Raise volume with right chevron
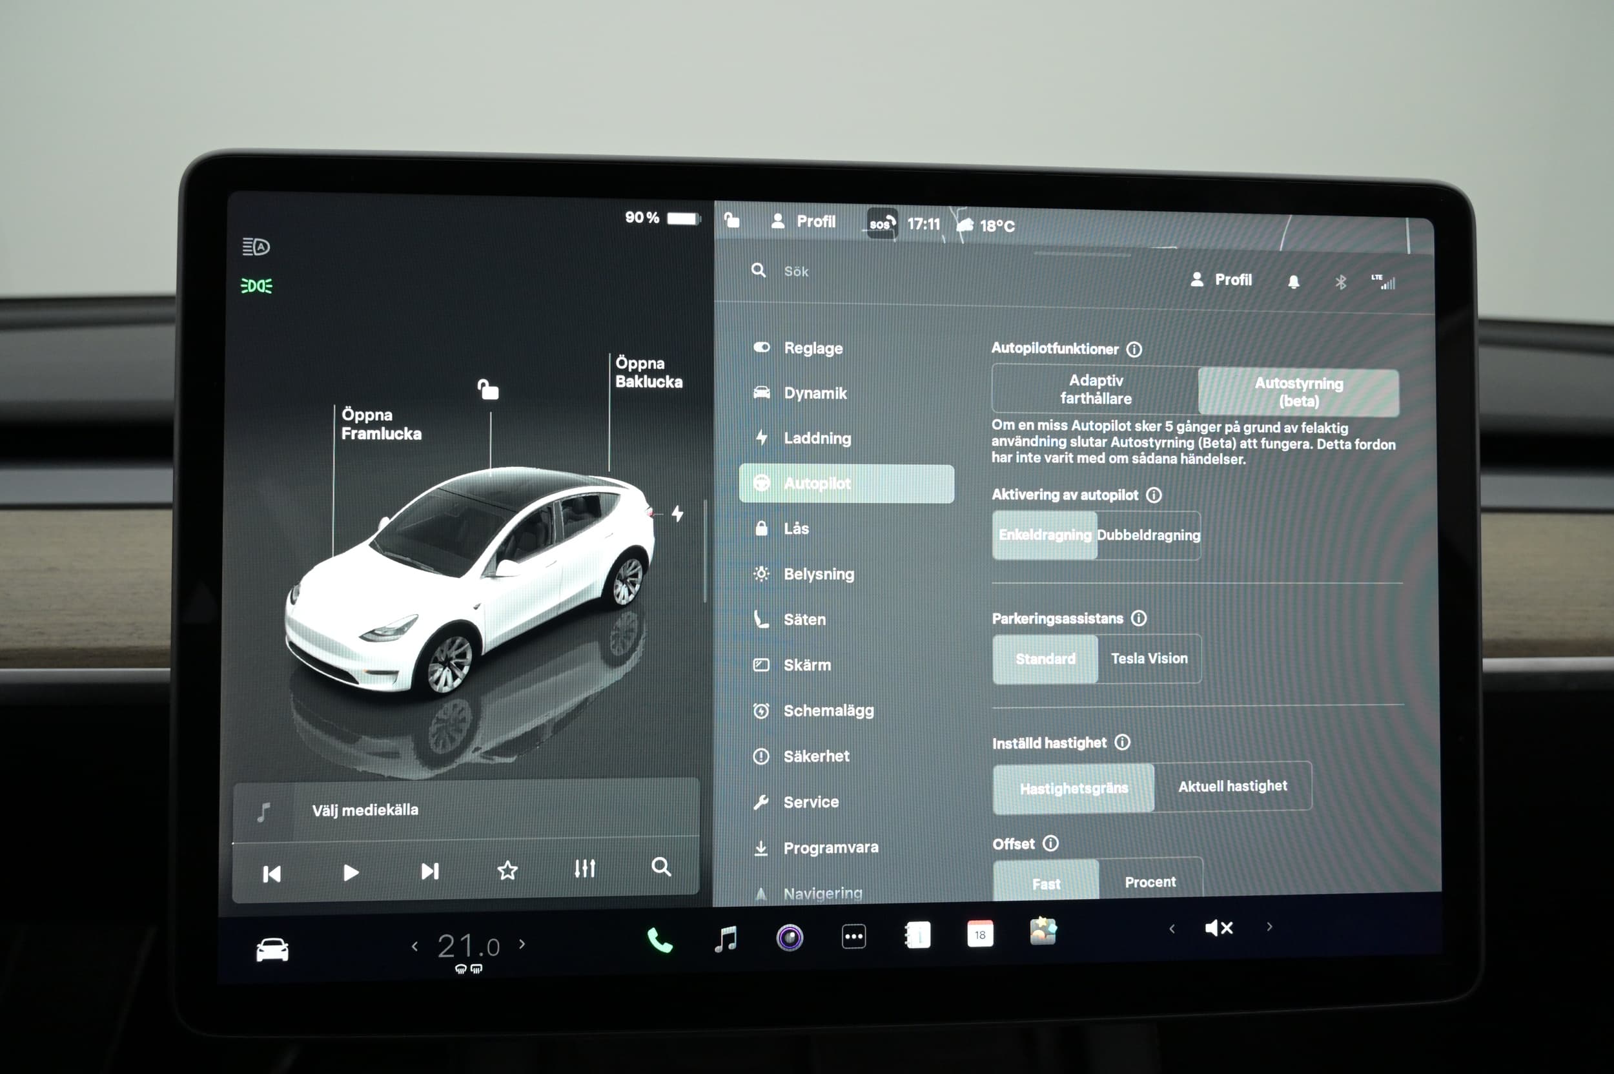Screen dimensions: 1614x1074 click(x=1269, y=926)
